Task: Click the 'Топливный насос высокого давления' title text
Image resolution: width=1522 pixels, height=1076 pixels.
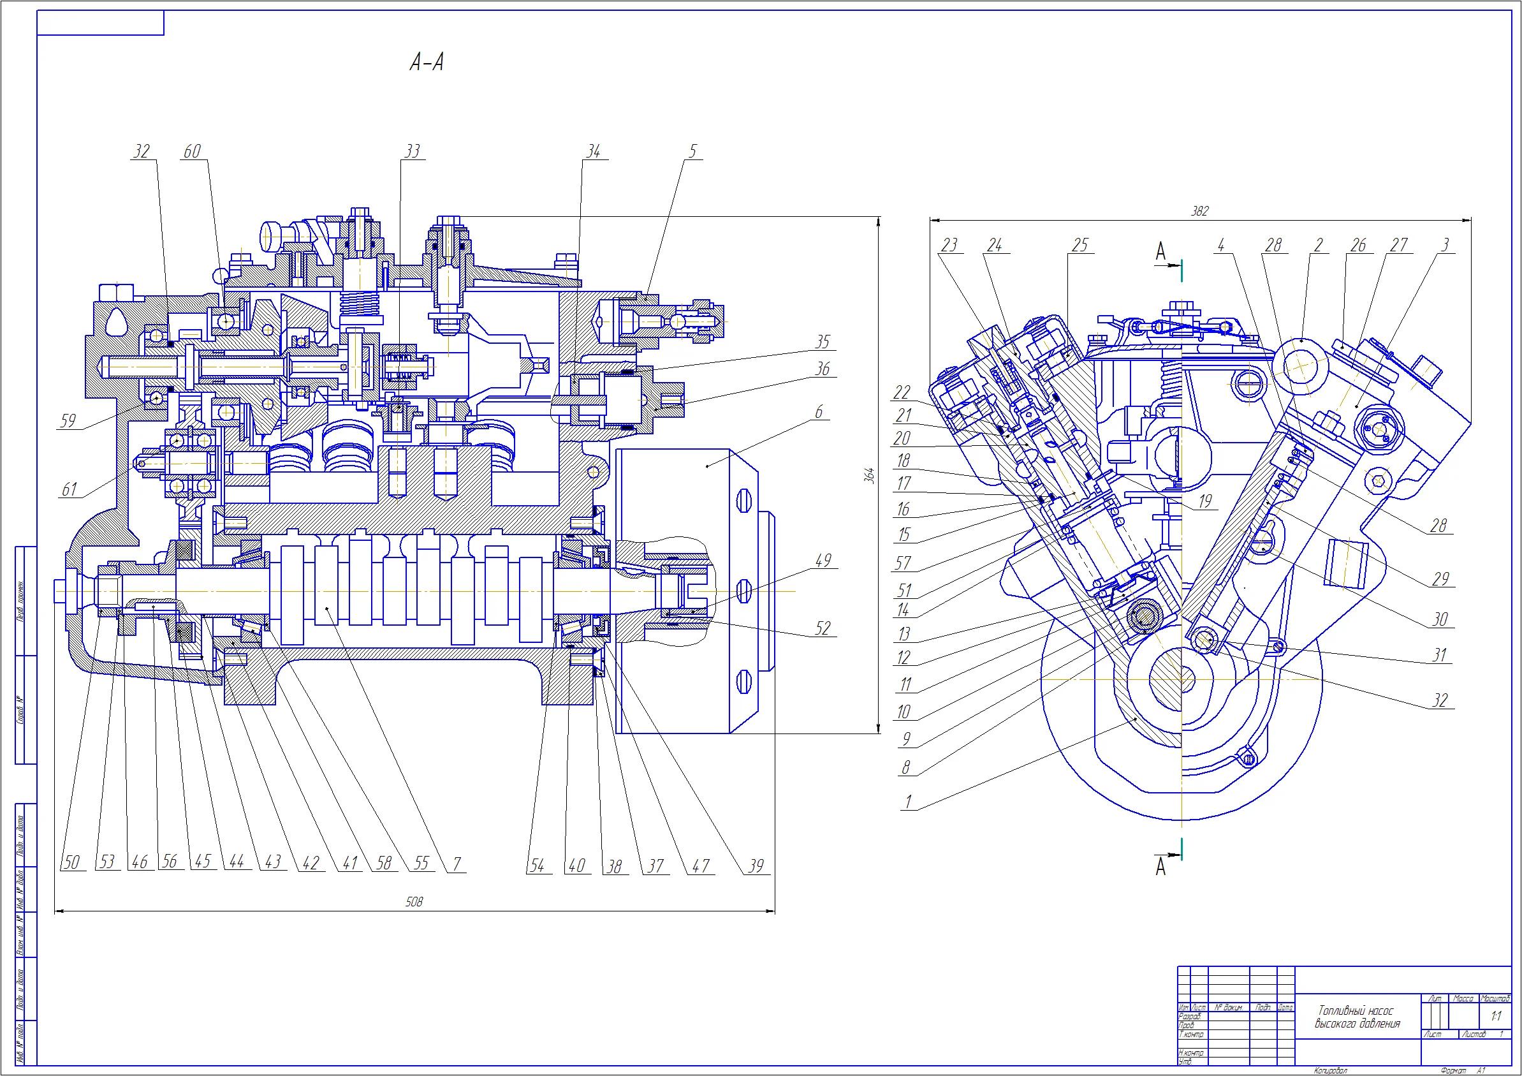Action: click(1357, 1017)
